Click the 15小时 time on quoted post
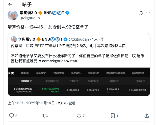The width and height of the screenshot is (156, 125). [x=98, y=39]
